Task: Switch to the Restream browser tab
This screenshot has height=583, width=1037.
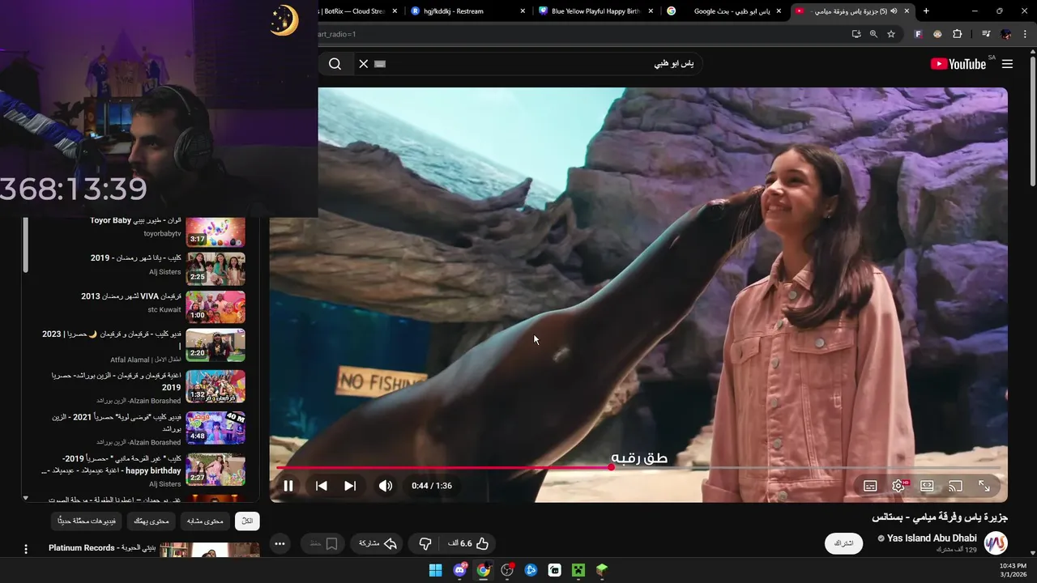Action: [468, 11]
